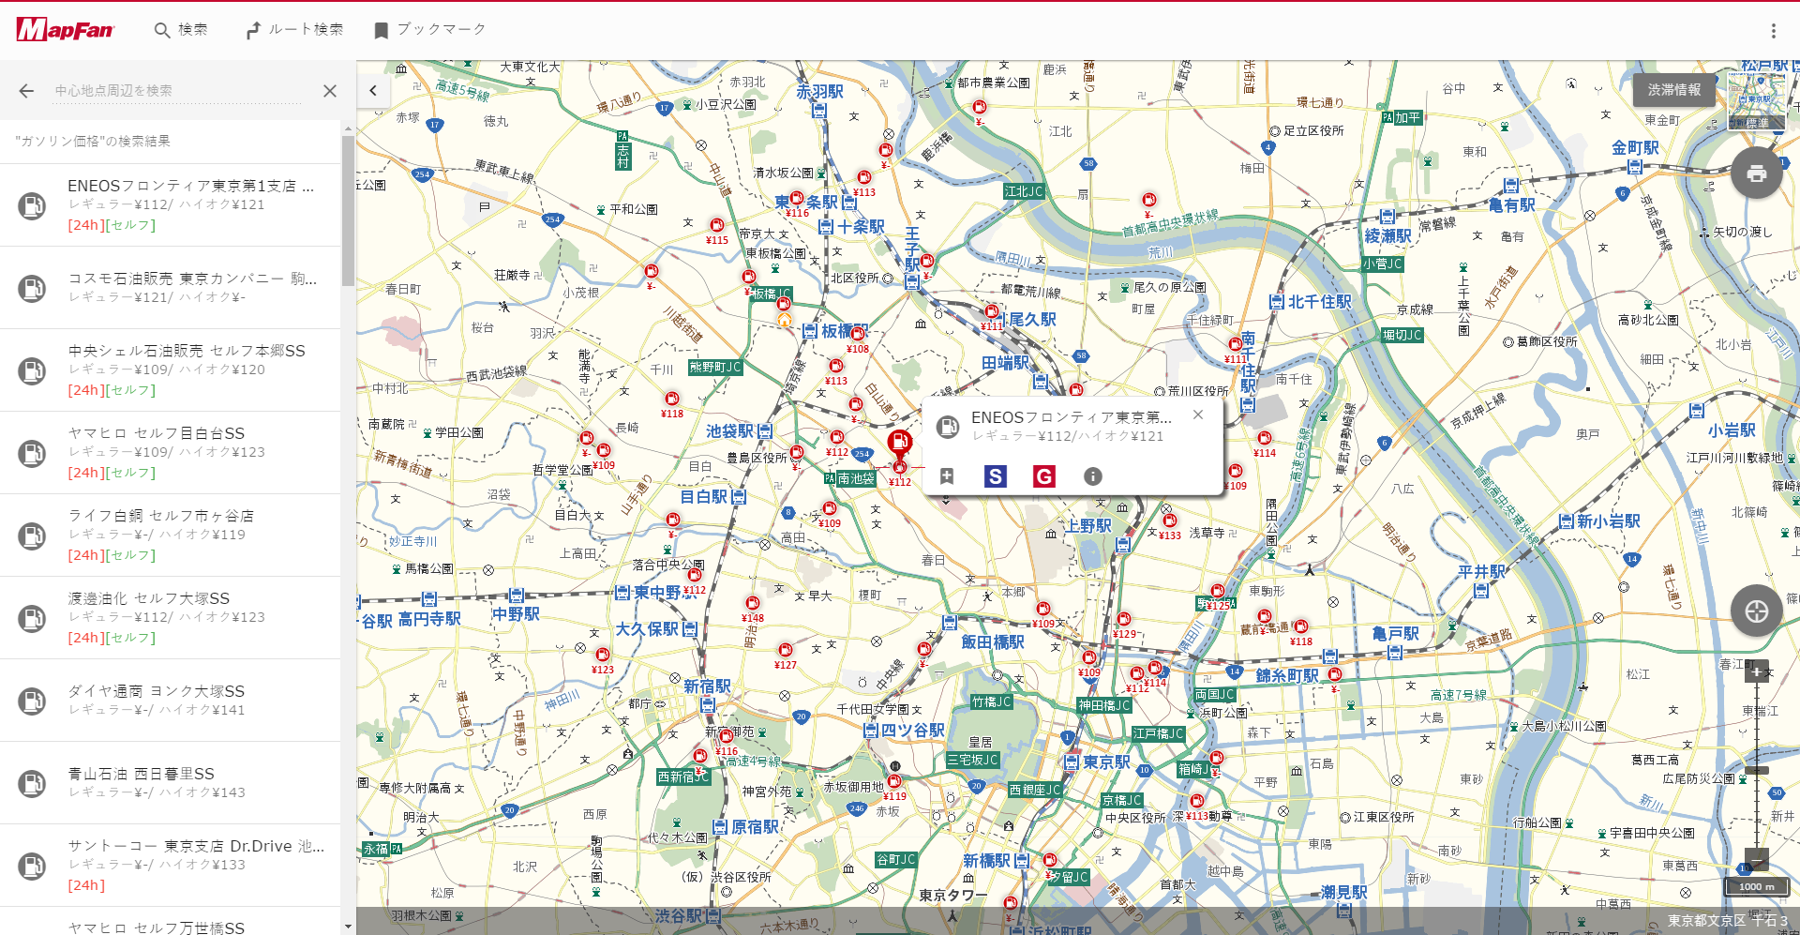Center map on current location

coord(1756,611)
